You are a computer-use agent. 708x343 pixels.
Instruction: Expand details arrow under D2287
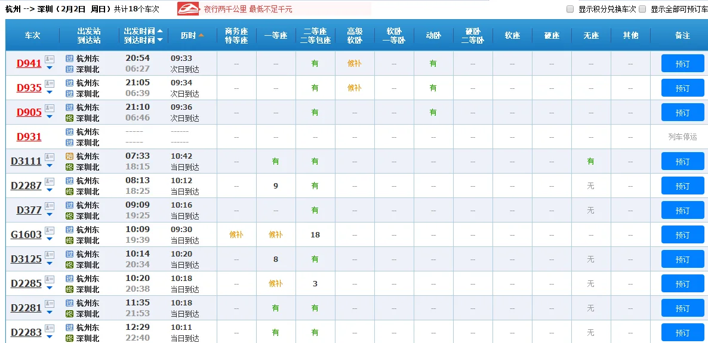coord(49,190)
